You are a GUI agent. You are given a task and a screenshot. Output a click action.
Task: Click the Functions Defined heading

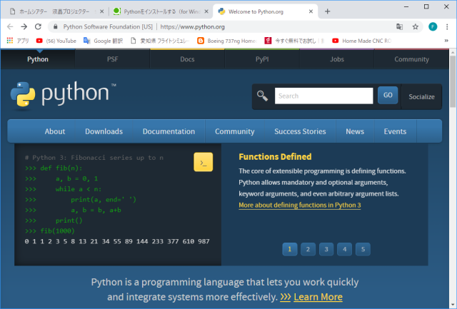(275, 157)
